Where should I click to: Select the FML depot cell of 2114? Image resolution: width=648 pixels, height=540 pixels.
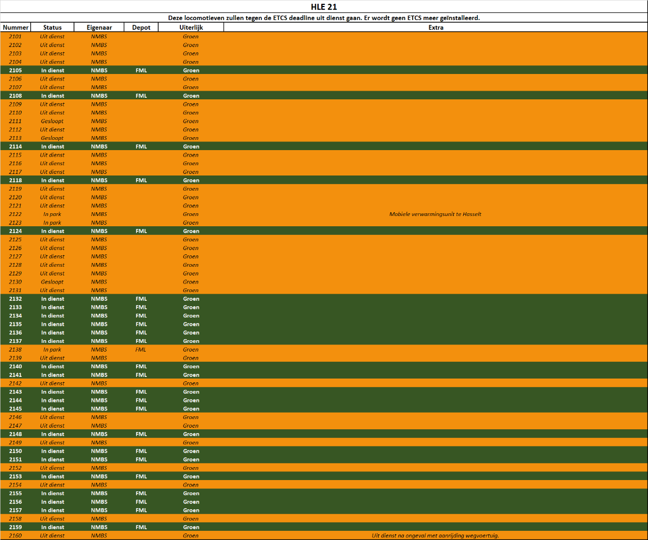[x=141, y=146]
